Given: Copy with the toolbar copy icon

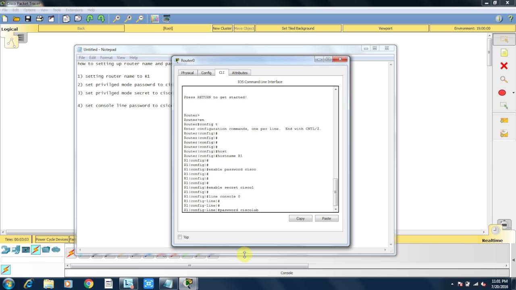Looking at the screenshot, I should (x=66, y=19).
